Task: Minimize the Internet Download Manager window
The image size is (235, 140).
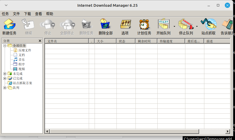Action: [209, 6]
